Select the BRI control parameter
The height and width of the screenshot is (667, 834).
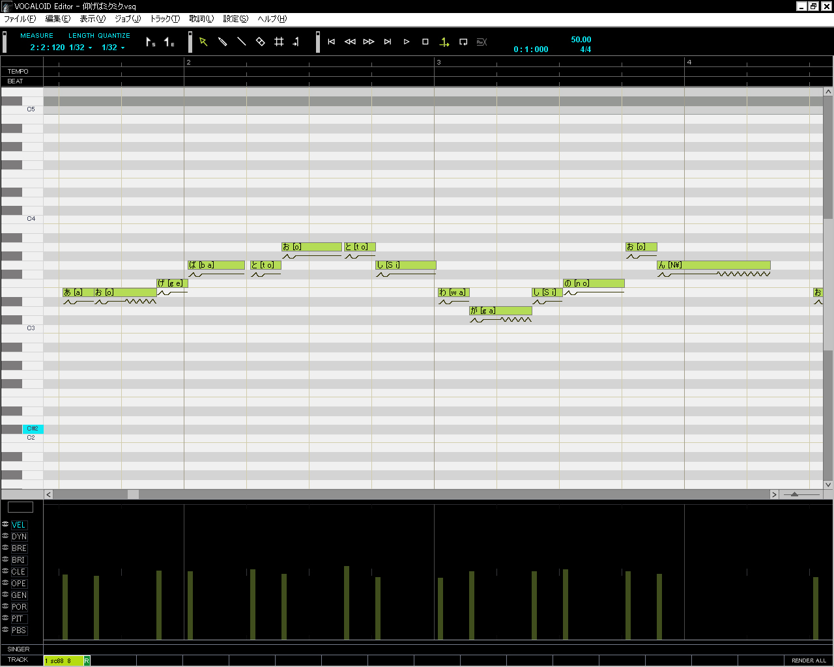click(18, 560)
